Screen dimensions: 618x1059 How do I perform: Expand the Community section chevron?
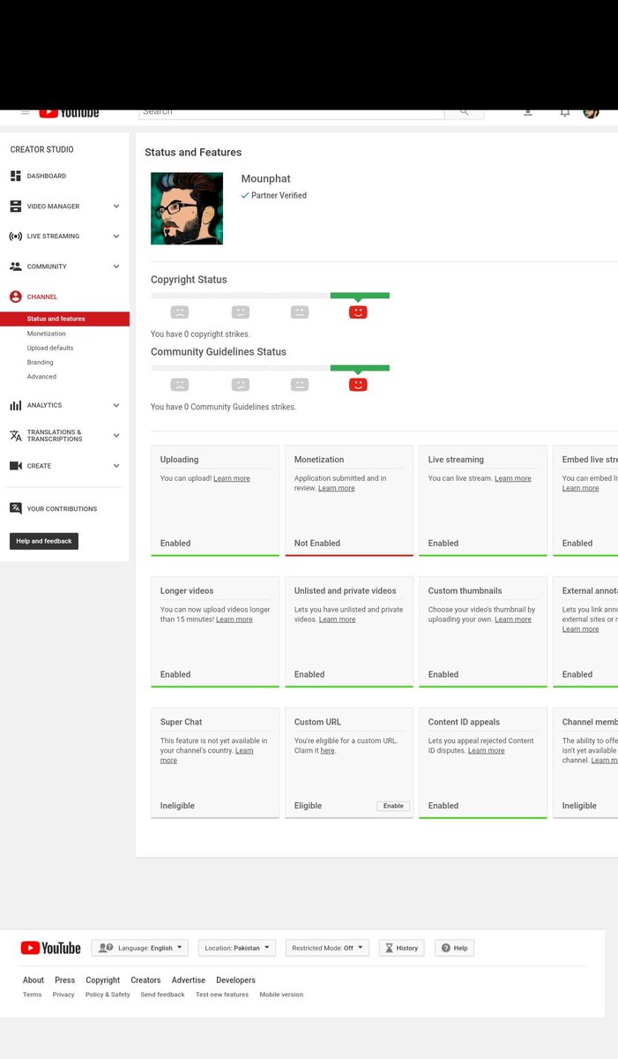[x=116, y=267]
